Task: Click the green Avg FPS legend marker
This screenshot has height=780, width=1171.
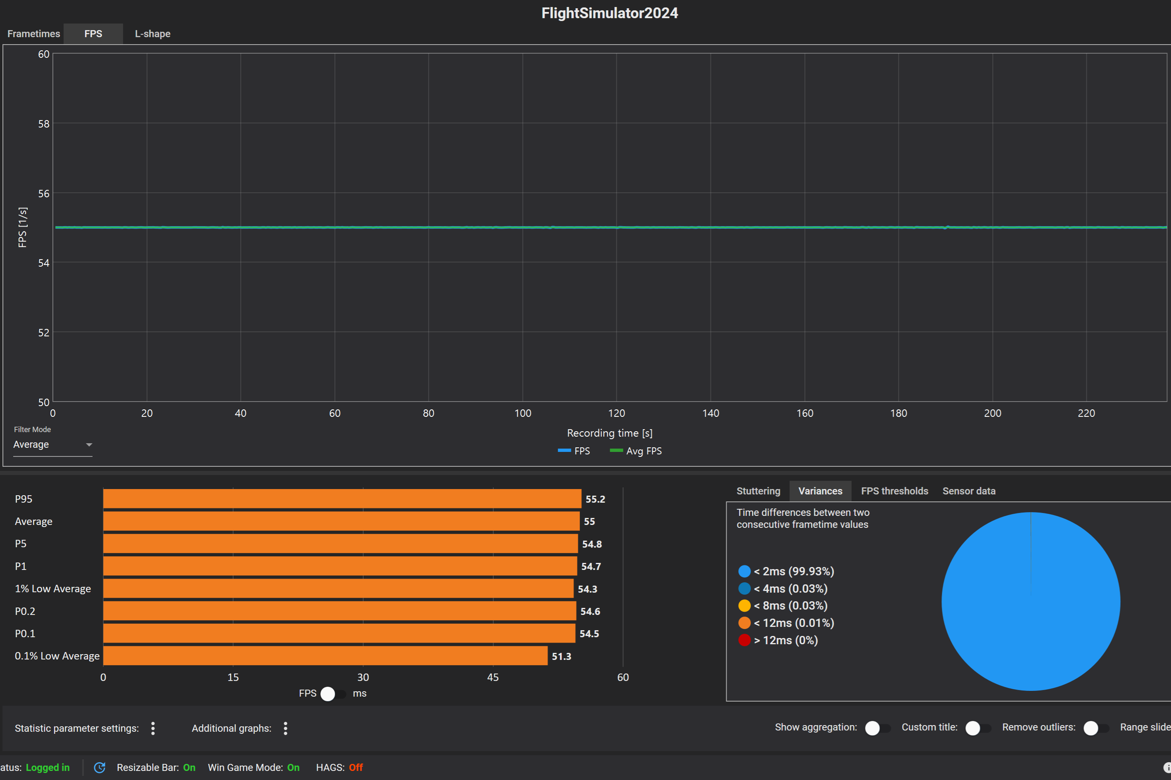Action: [x=616, y=451]
